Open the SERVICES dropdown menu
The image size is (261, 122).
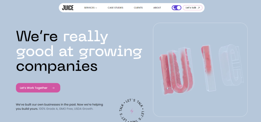point(90,8)
